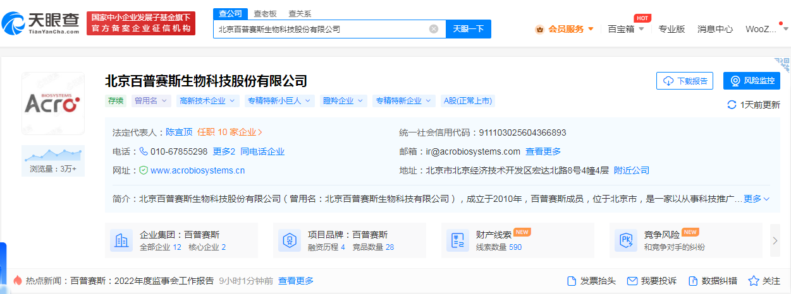Click the 存续 status tag
Image resolution: width=791 pixels, height=294 pixels.
click(x=116, y=100)
